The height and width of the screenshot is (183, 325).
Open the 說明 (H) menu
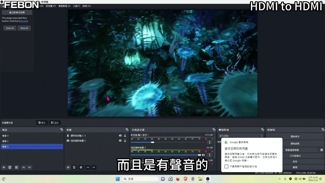tap(87, 6)
